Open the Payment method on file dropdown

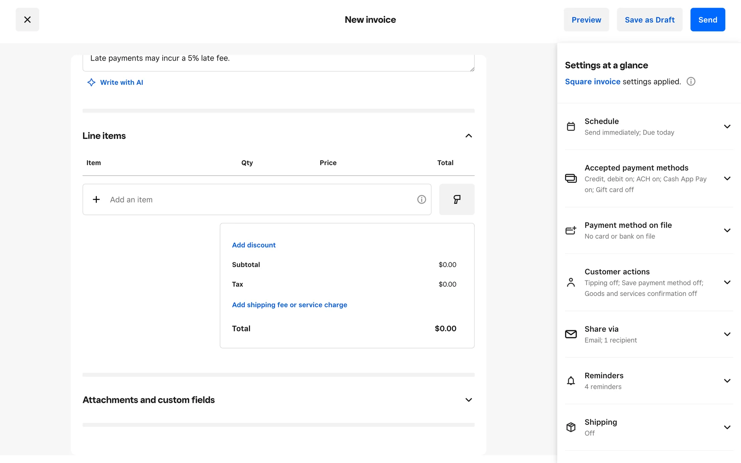727,230
